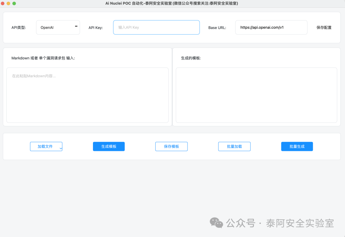345x237 pixels.
Task: Click the 生成的模板 output text area
Action: coord(256,95)
